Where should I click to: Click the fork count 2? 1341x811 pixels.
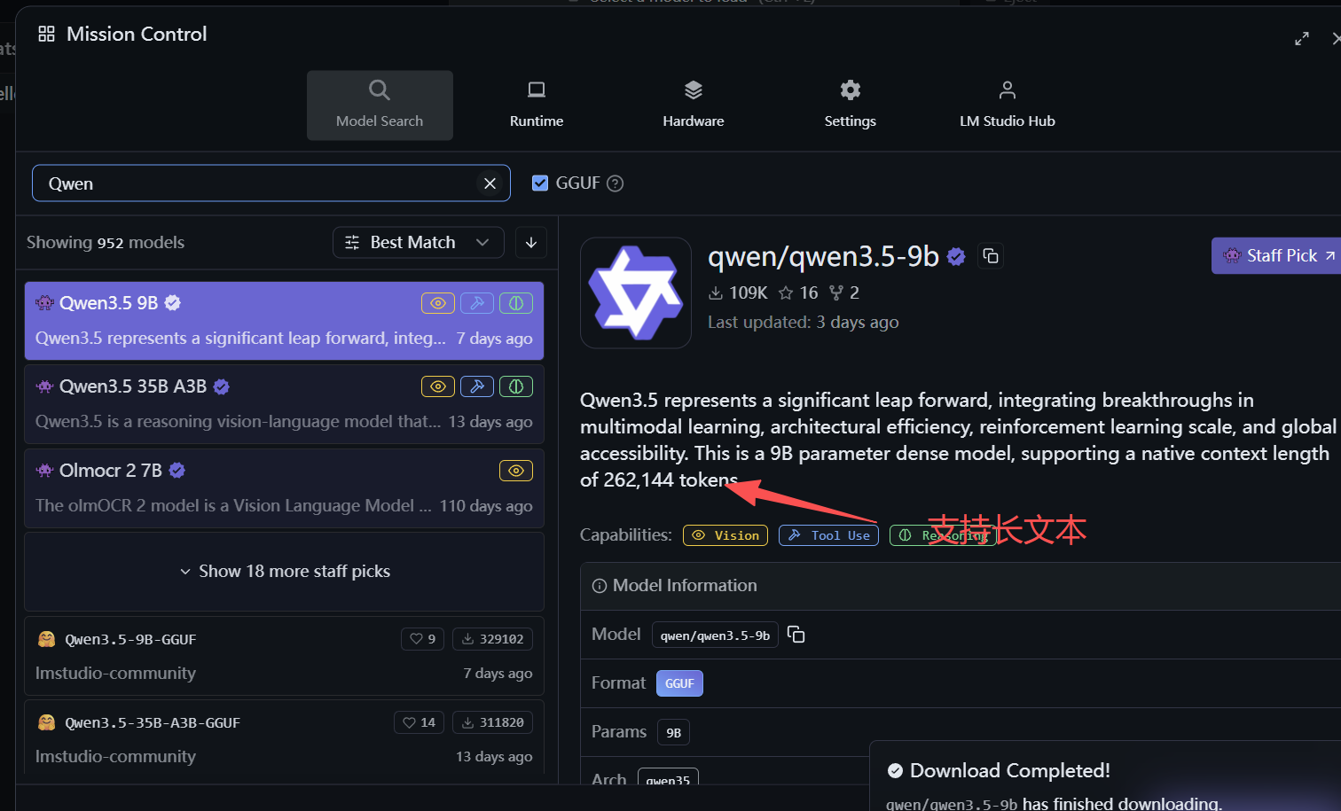click(x=844, y=292)
